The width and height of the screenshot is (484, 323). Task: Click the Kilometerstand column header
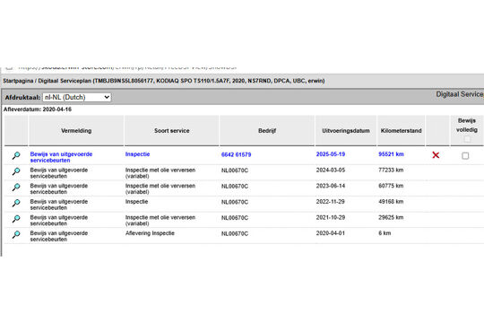[401, 131]
